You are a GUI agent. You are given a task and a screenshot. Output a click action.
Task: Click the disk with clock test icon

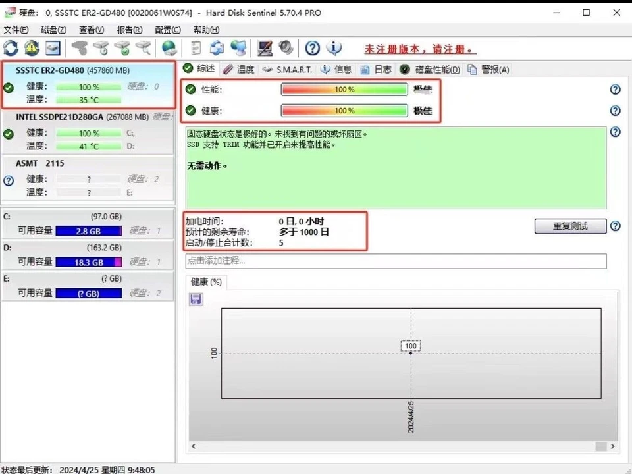(101, 48)
